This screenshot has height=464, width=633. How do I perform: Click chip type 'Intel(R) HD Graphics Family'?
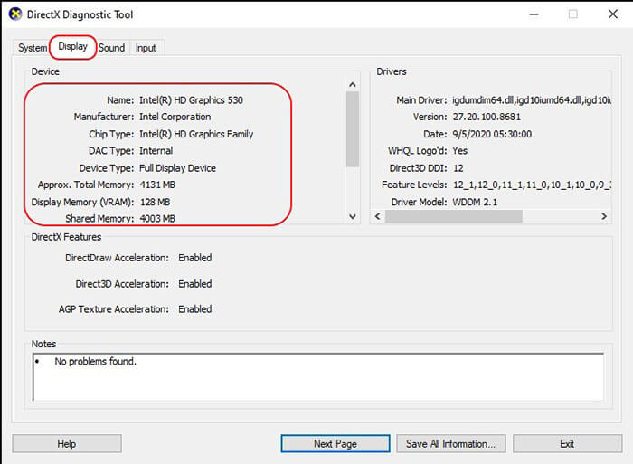pos(196,134)
